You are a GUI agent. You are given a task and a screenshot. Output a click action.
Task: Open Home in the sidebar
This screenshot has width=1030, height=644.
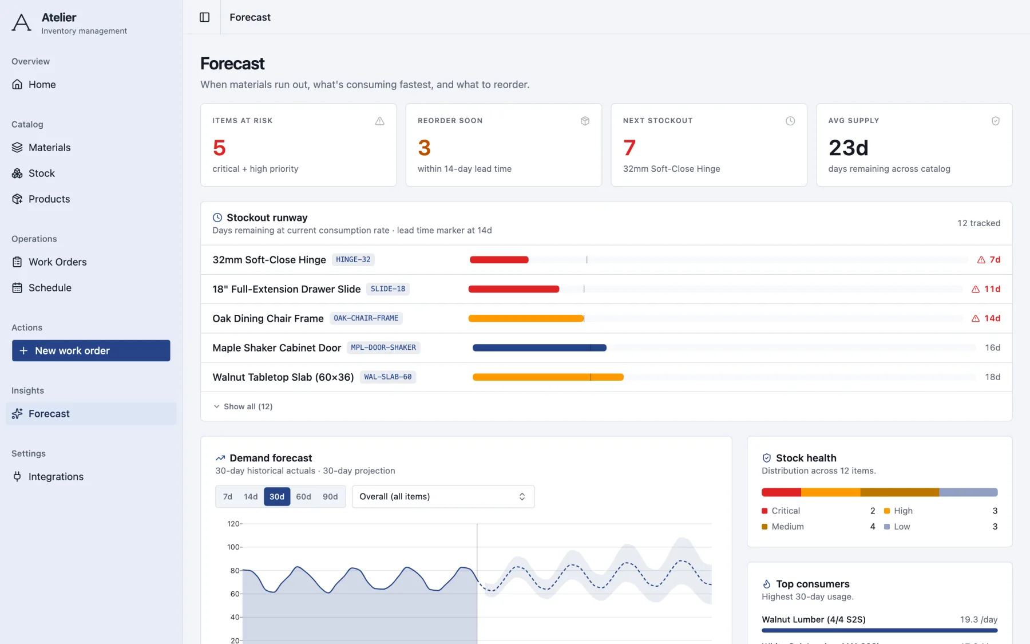click(91, 84)
